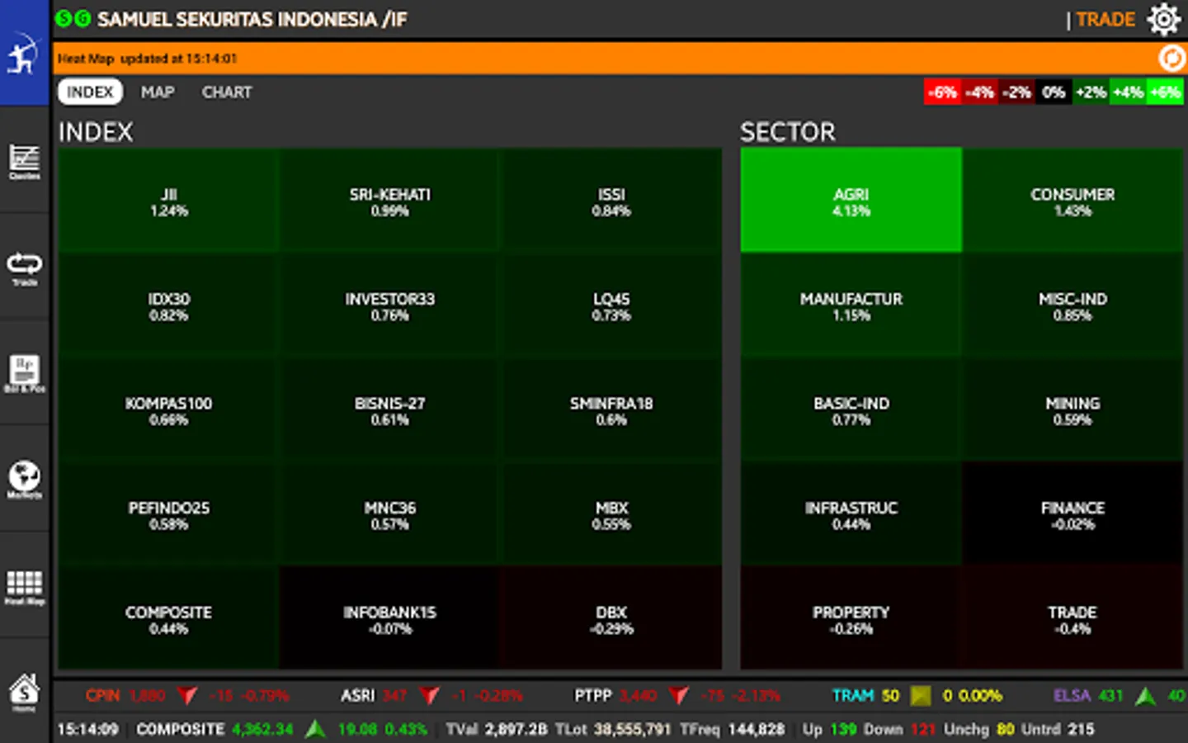The image size is (1188, 743).
Task: Open the INVESTOR33 index tile
Action: pyautogui.click(x=389, y=305)
